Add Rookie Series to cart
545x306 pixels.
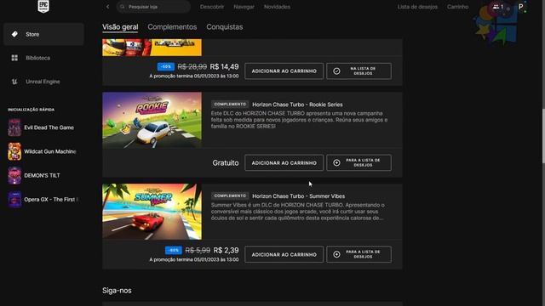point(284,162)
